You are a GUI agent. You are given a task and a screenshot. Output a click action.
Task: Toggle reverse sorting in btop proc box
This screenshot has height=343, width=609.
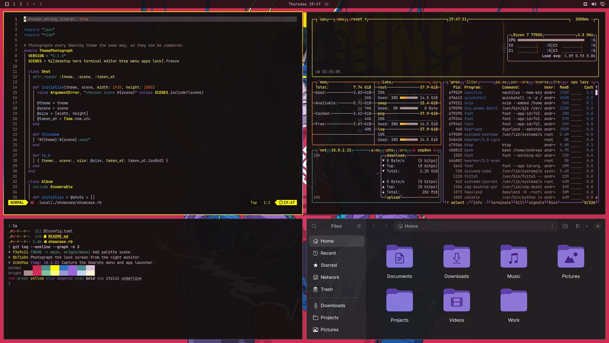point(541,82)
